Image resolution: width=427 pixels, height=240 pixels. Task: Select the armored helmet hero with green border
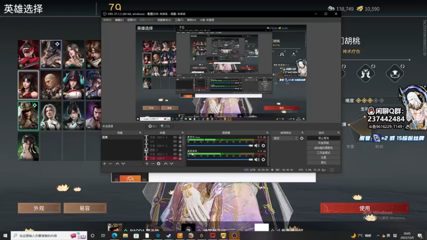[x=28, y=116]
